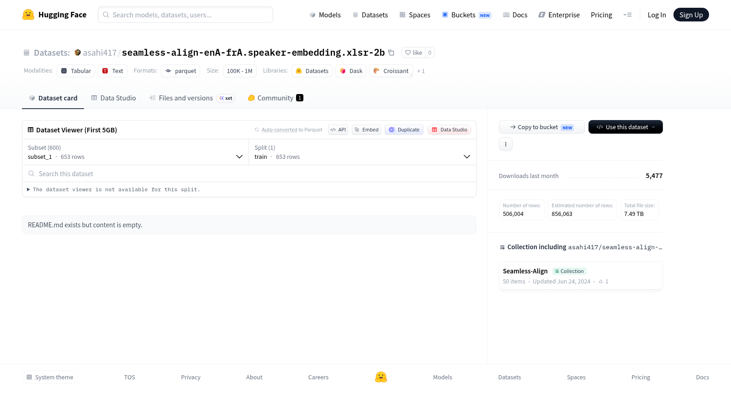The width and height of the screenshot is (731, 393).
Task: Go to Spaces in the top navigation
Action: point(415,15)
